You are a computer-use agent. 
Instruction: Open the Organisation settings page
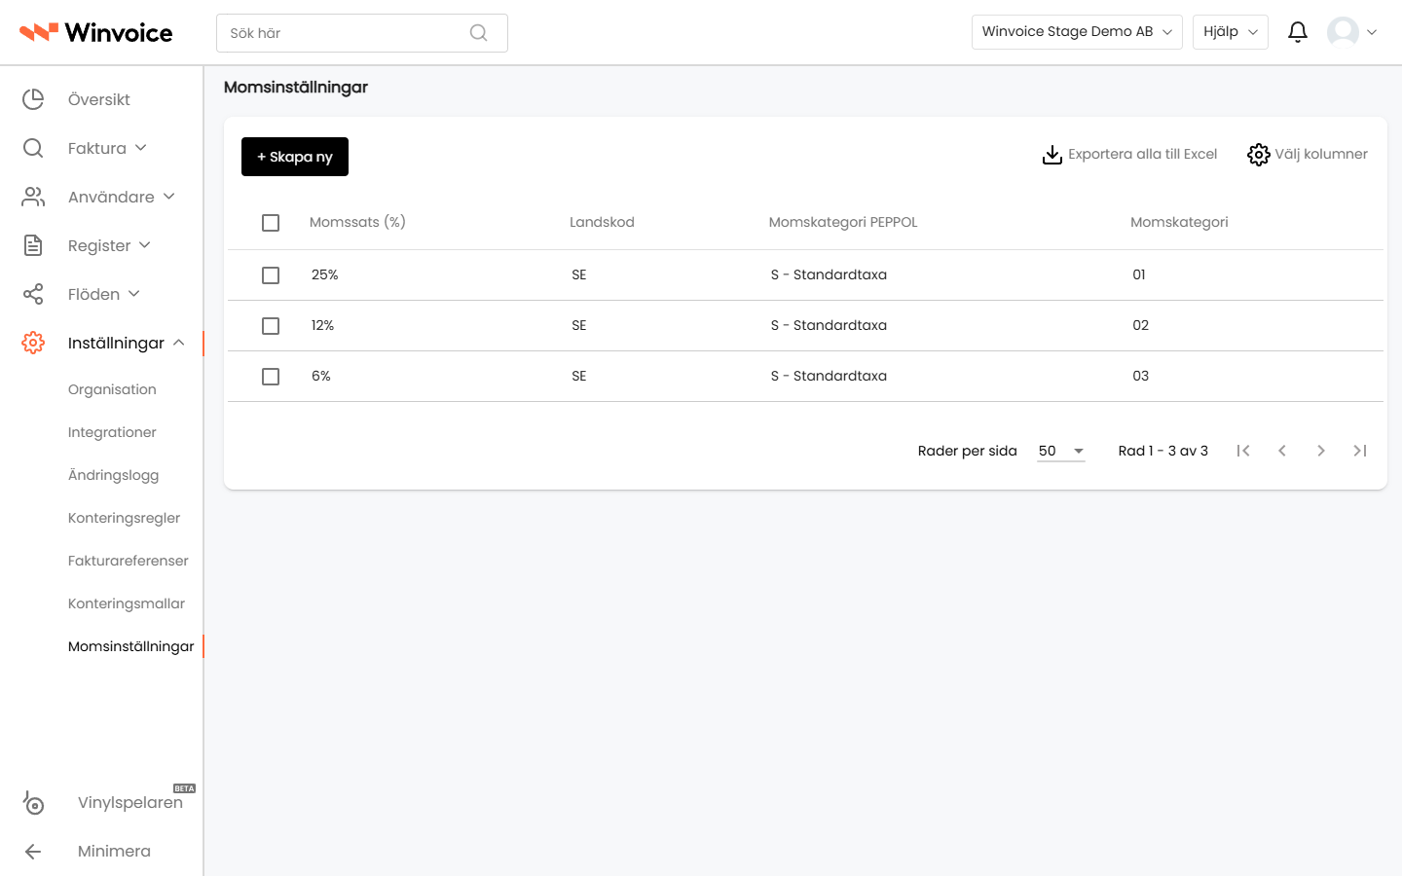click(x=112, y=389)
